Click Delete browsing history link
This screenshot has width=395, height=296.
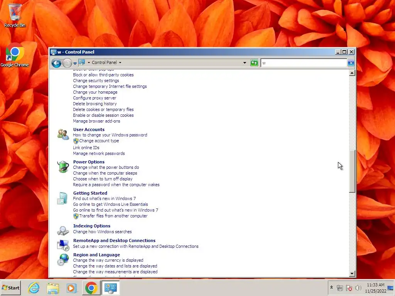coord(95,104)
